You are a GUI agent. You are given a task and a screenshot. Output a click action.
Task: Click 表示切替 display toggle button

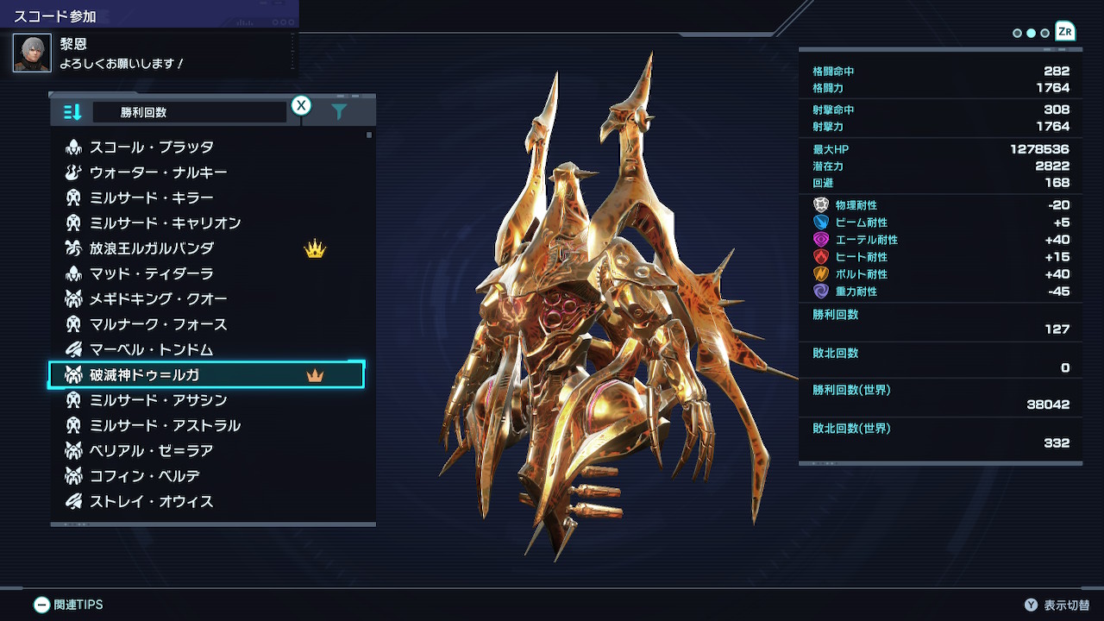tap(1057, 605)
